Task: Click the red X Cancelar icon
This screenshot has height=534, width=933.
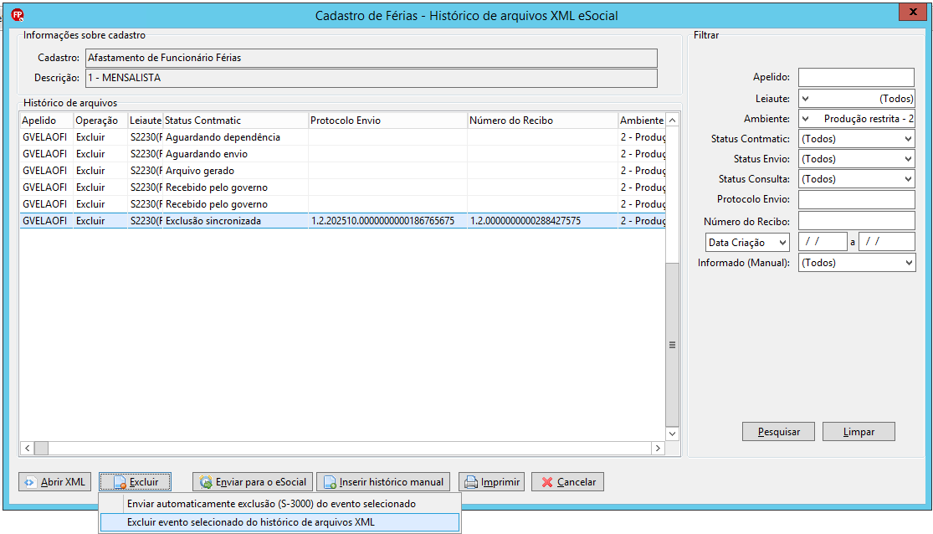Action: pos(546,482)
